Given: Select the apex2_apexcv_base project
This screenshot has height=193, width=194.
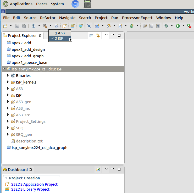Looking at the screenshot, I should [29, 63].
